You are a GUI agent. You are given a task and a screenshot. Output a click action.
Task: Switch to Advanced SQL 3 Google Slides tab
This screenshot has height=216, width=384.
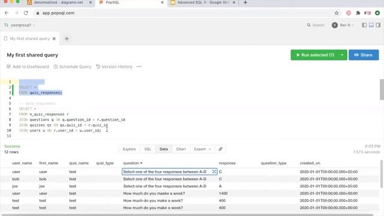tap(203, 2)
